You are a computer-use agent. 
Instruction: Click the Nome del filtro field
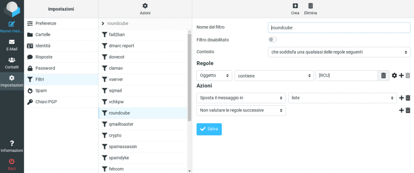(x=339, y=28)
